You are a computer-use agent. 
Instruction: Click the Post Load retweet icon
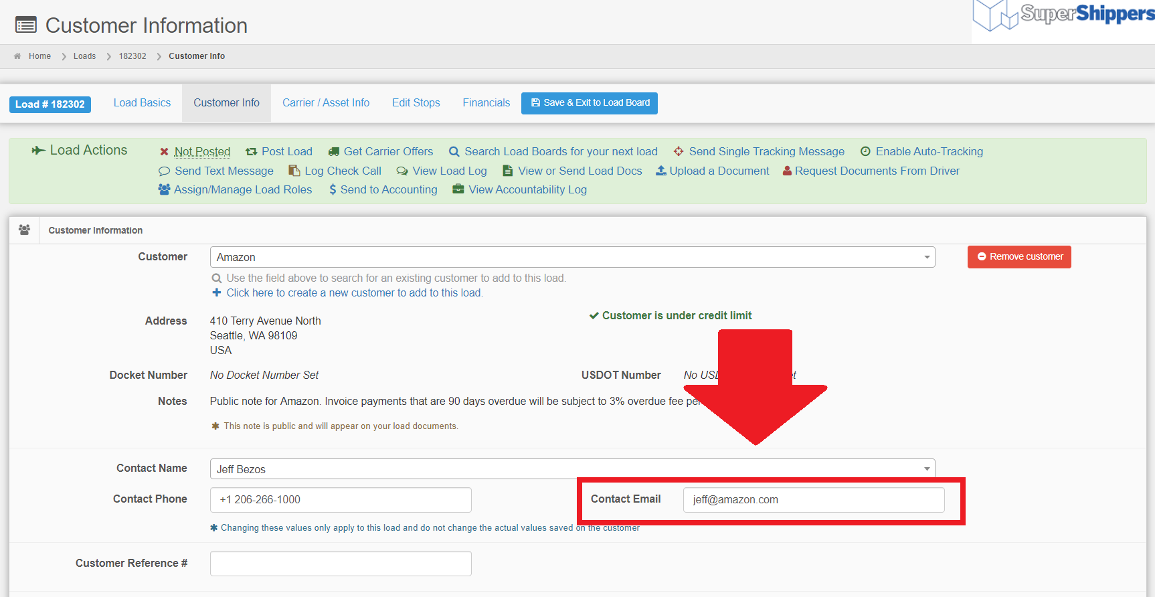coord(251,152)
